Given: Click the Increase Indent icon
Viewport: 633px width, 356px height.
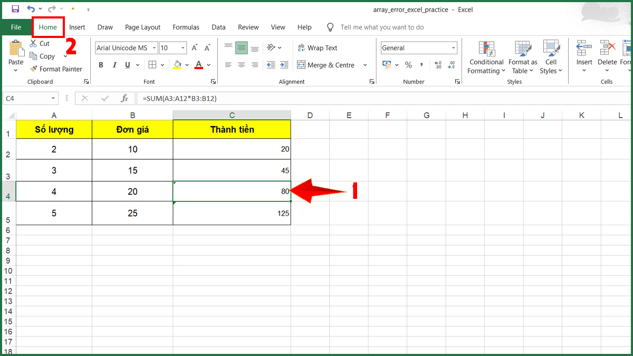Looking at the screenshot, I should click(284, 65).
